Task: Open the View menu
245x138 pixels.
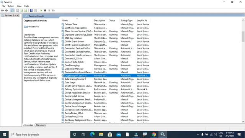Action: click(x=19, y=6)
